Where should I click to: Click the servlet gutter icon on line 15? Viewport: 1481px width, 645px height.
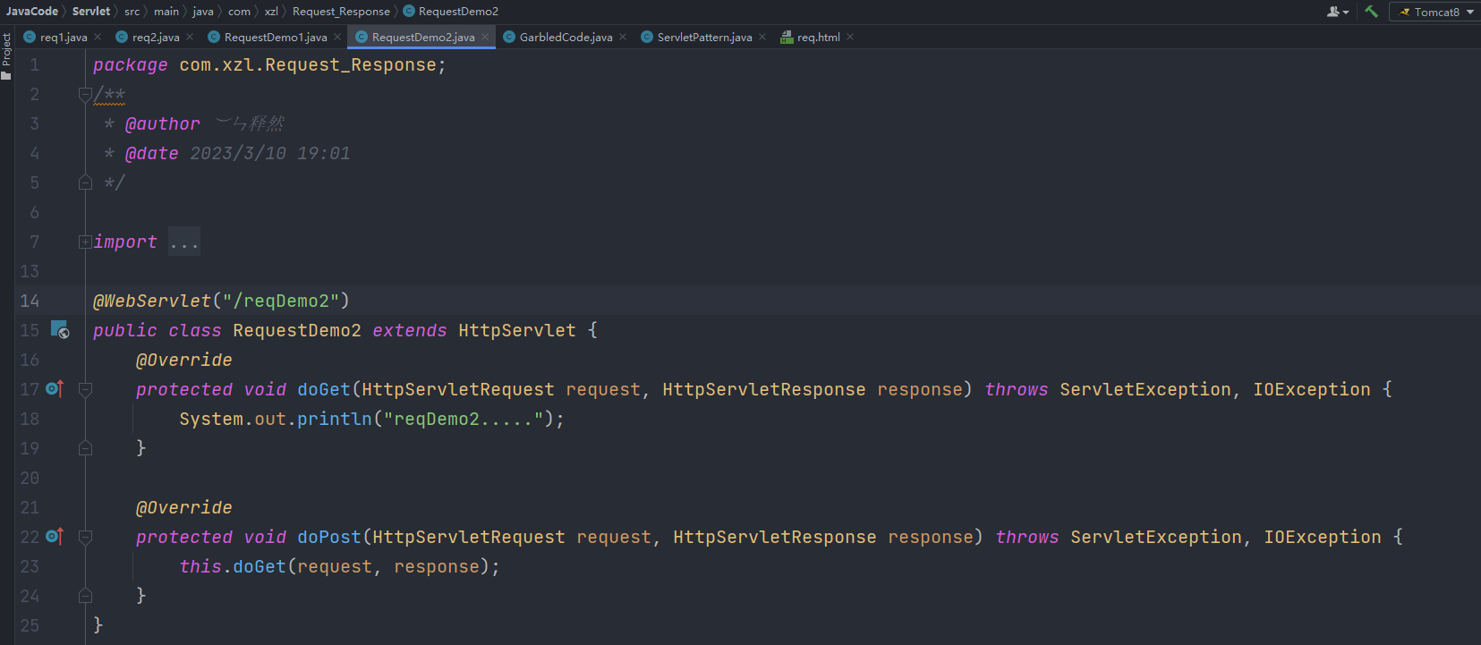pyautogui.click(x=59, y=330)
